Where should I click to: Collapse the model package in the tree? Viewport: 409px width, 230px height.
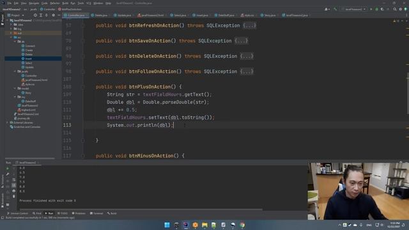15,88
